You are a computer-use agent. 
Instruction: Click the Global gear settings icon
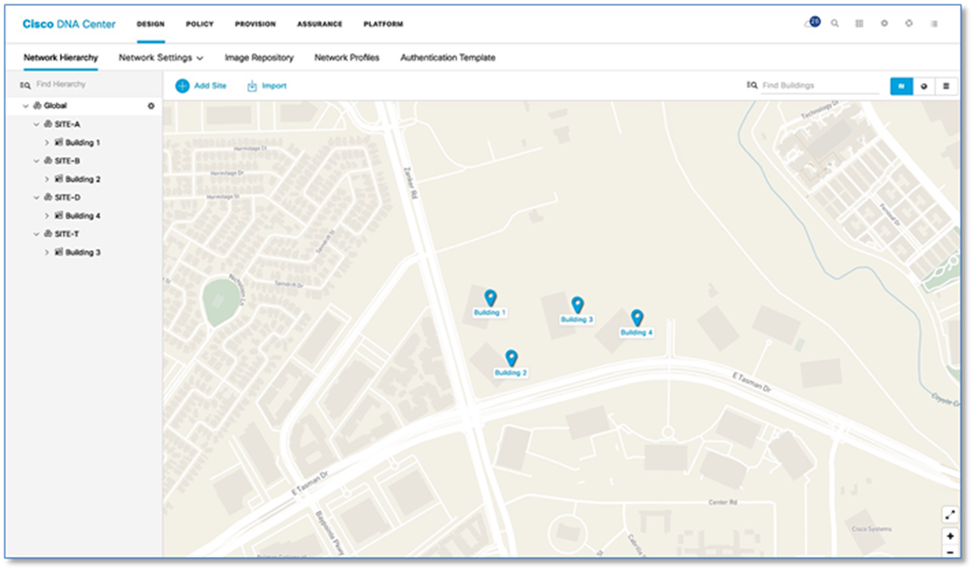click(x=151, y=106)
